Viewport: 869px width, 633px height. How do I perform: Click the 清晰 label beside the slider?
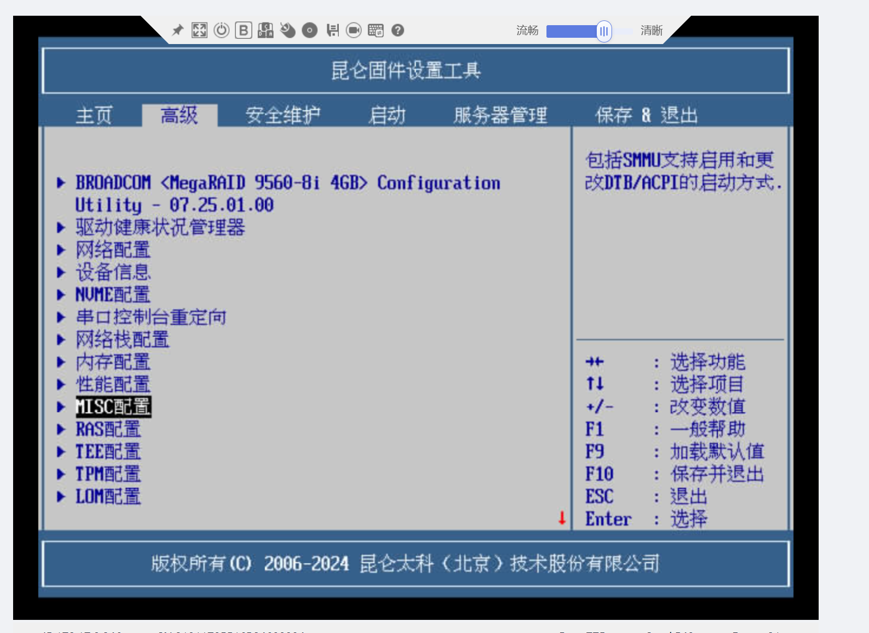pyautogui.click(x=652, y=30)
